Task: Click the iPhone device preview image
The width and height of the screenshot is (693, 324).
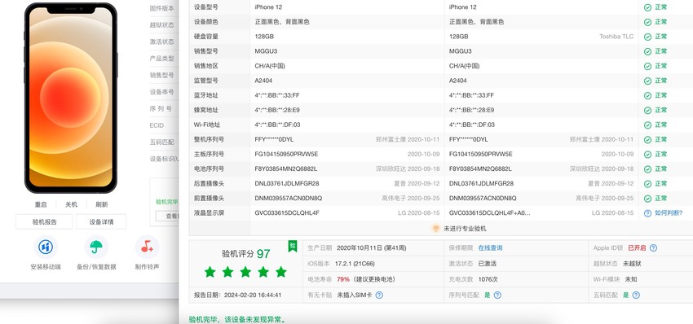Action: tap(71, 98)
